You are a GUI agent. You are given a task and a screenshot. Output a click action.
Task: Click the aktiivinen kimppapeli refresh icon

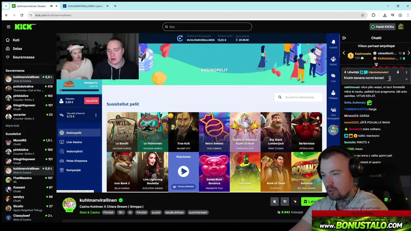click(180, 38)
